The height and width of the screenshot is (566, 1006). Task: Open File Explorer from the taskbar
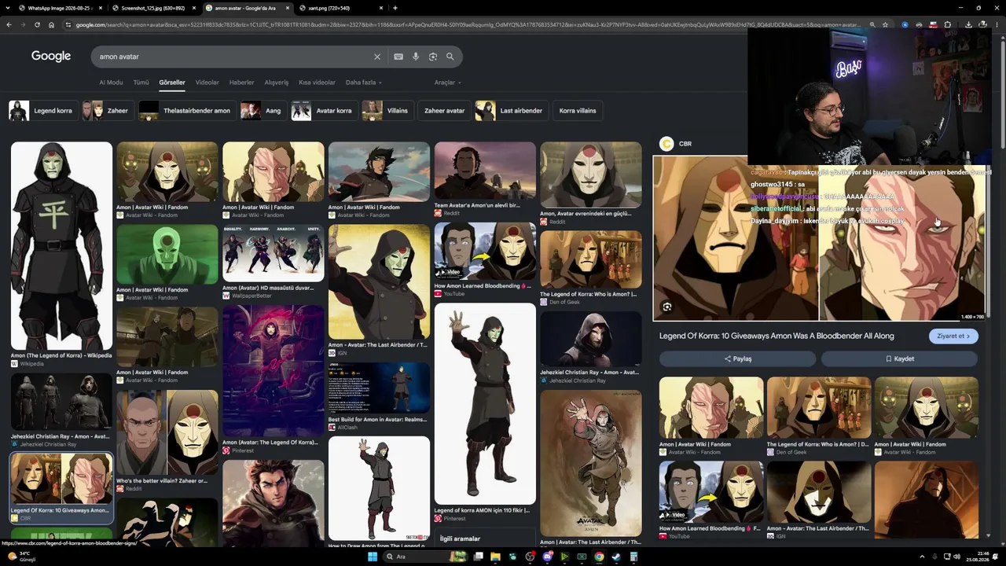(495, 557)
